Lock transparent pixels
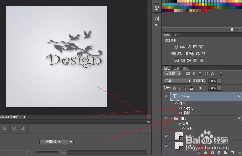Screen dimensions: 242x156 pos(175,88)
